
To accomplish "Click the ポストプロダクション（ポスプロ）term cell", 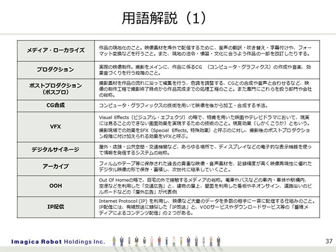I will tap(56, 89).
